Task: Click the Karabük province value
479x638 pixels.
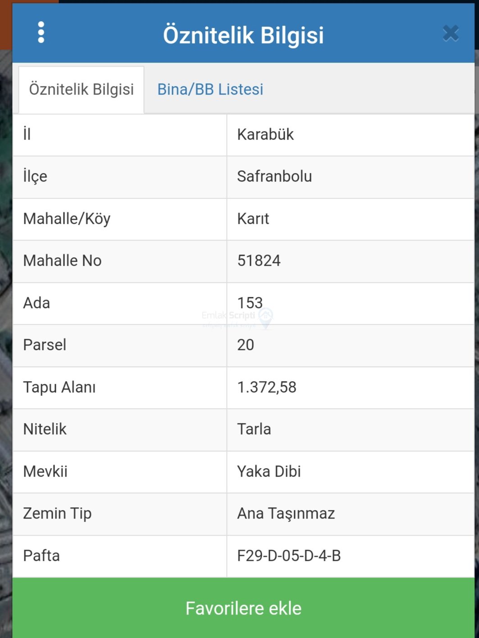Action: (x=265, y=134)
